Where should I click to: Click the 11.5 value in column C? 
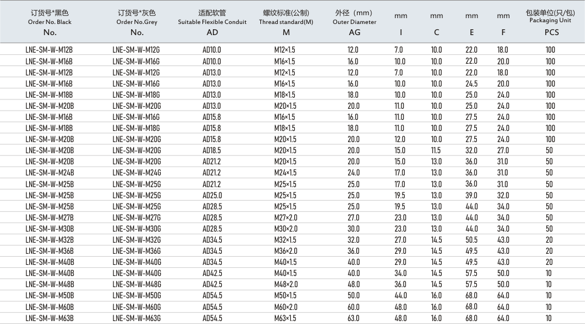pos(436,151)
